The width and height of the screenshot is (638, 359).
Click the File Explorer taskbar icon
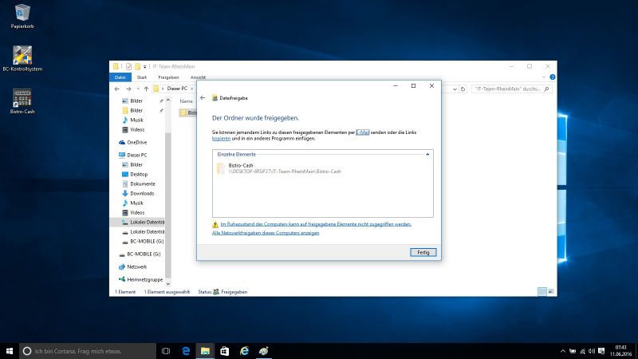tap(205, 351)
